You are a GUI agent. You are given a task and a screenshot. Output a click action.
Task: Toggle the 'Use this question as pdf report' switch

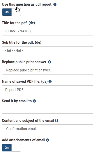[11, 12]
